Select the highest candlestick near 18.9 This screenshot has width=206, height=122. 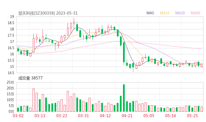pyautogui.click(x=74, y=24)
